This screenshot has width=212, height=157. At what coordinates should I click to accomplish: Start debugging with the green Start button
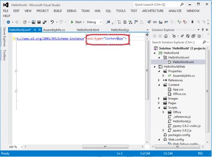(x=76, y=22)
